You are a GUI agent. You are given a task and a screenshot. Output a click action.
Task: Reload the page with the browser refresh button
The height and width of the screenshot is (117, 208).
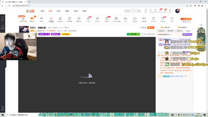tap(9, 5)
